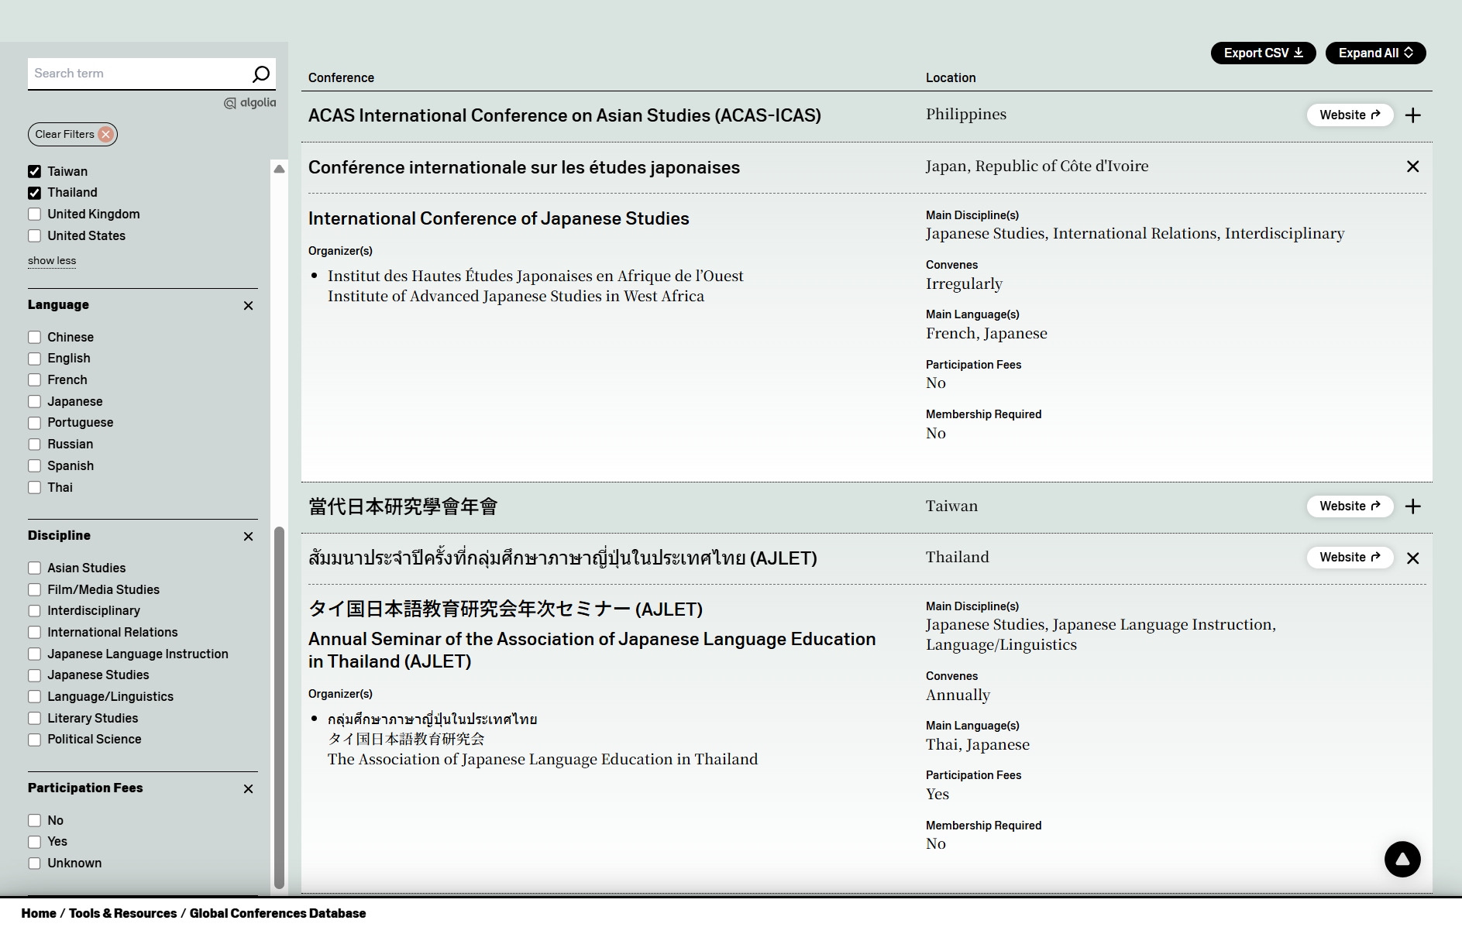Image resolution: width=1462 pixels, height=927 pixels.
Task: Expand the ACAS-ICAS conference row with plus icon
Action: click(1412, 115)
